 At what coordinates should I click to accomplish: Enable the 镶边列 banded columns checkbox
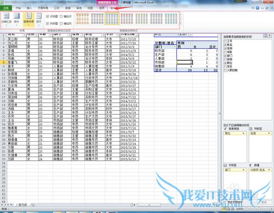click(x=61, y=24)
